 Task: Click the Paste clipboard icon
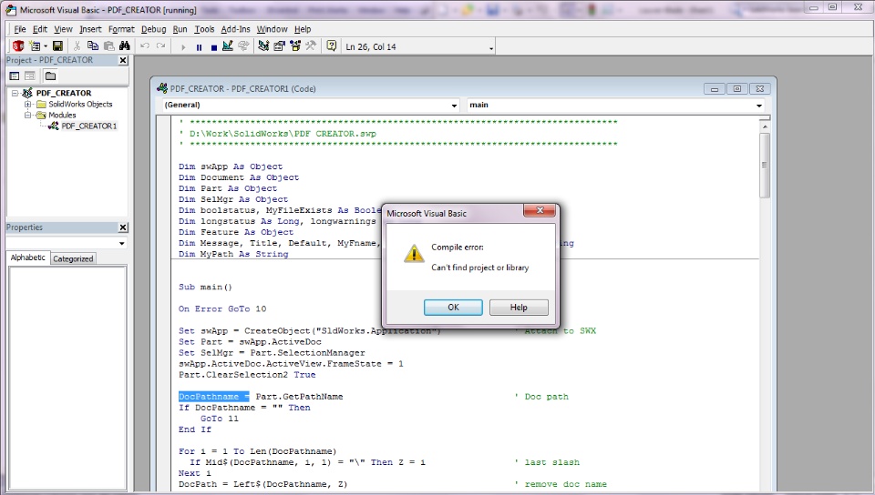108,46
